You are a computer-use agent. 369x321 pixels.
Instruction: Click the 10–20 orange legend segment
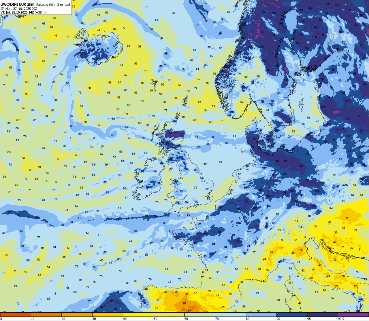click(46, 314)
